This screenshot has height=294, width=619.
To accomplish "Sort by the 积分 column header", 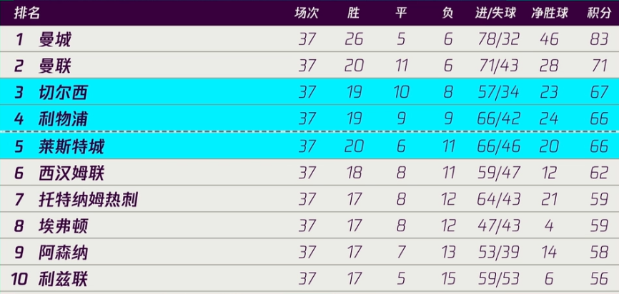I will coord(599,13).
